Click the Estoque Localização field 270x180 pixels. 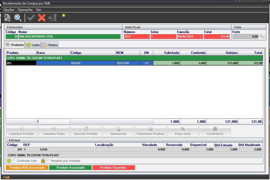point(118,150)
